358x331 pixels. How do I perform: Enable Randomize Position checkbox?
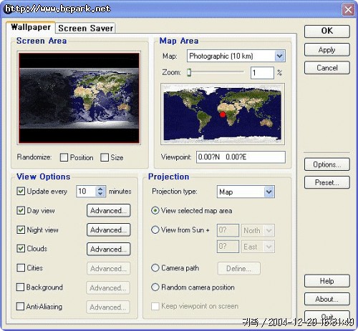(x=64, y=157)
